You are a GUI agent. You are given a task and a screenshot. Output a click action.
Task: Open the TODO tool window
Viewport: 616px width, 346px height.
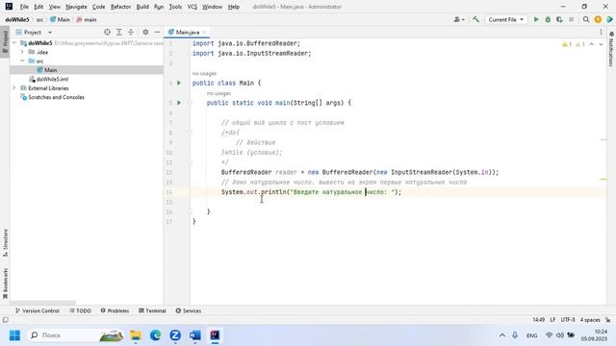pos(80,310)
